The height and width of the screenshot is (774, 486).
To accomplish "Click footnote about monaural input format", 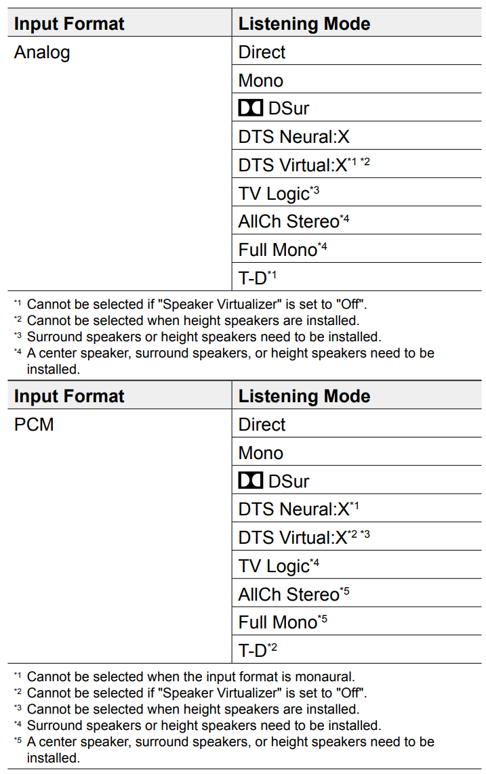I will pyautogui.click(x=185, y=676).
